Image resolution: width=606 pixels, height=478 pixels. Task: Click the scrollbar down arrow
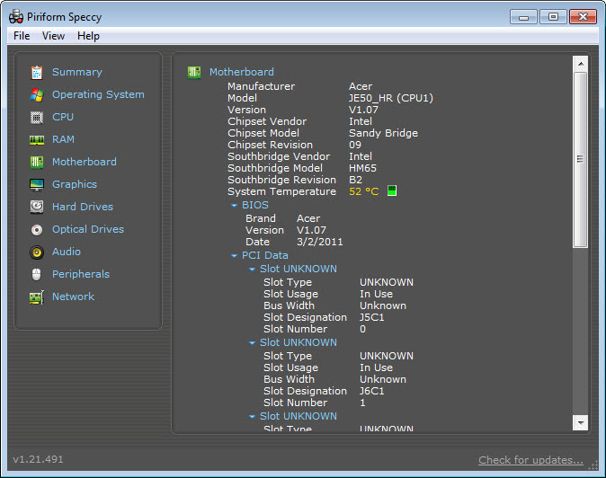coord(580,422)
